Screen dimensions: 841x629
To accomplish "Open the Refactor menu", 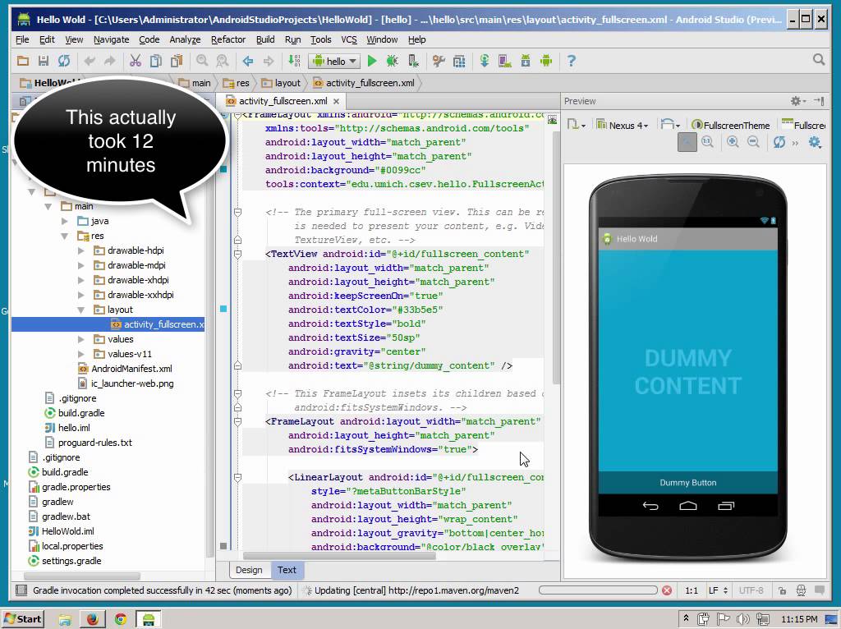I will pyautogui.click(x=228, y=39).
